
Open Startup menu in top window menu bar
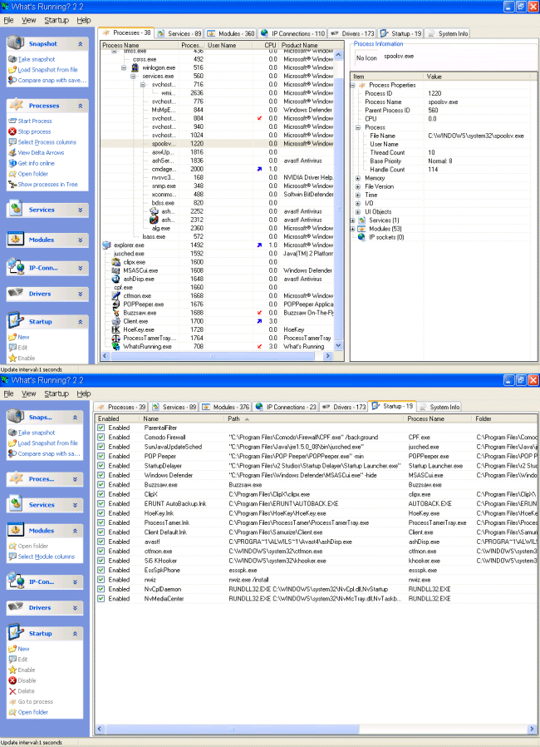[x=56, y=20]
